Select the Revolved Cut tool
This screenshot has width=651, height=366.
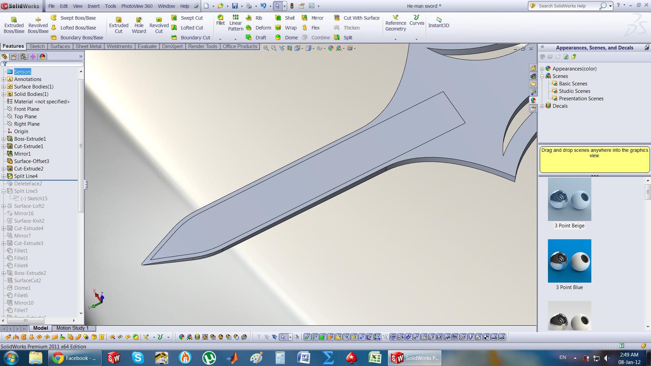[159, 25]
